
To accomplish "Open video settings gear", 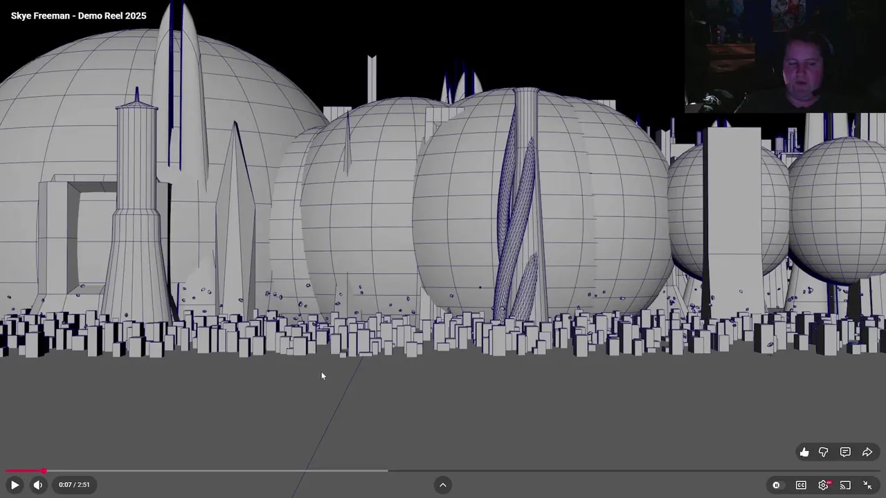I will [824, 485].
